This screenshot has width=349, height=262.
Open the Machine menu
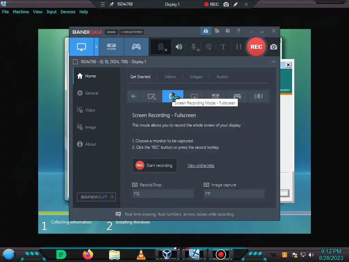click(21, 12)
